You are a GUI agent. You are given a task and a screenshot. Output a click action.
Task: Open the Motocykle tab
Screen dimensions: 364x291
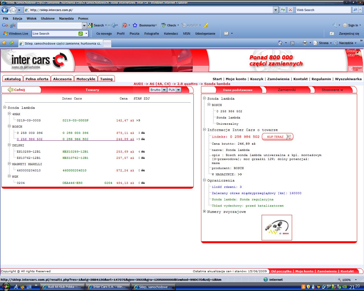(86, 79)
